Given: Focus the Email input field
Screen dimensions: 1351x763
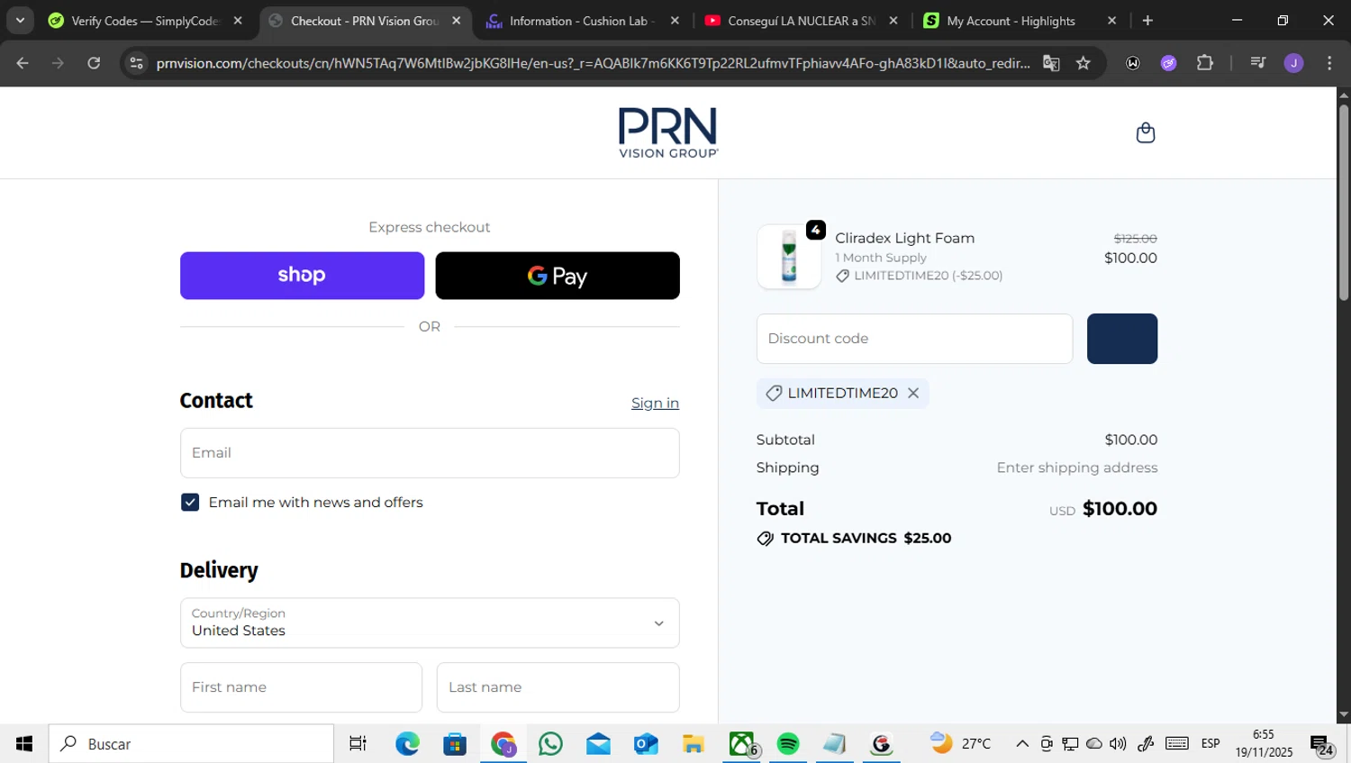Looking at the screenshot, I should click(x=430, y=453).
